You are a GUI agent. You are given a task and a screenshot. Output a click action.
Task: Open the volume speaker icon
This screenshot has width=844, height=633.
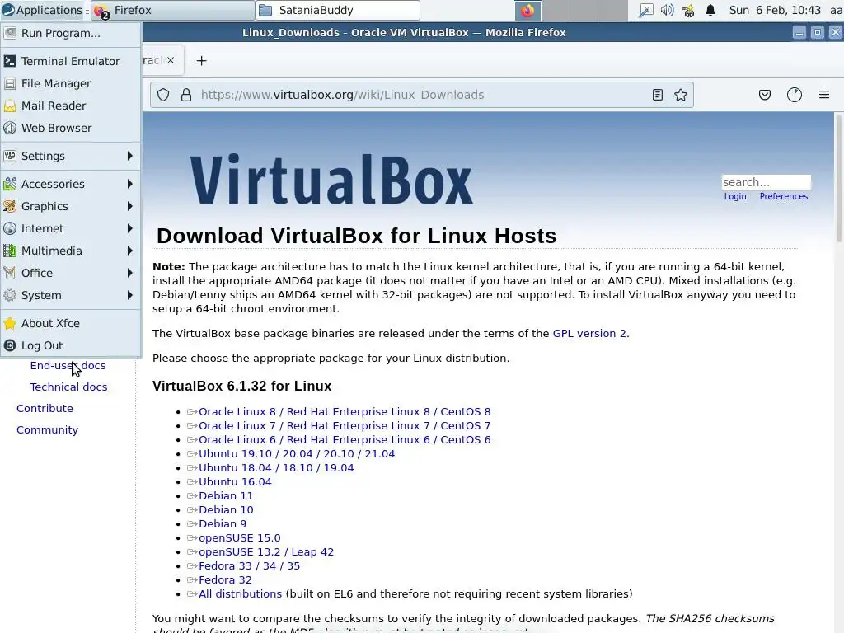pos(667,10)
